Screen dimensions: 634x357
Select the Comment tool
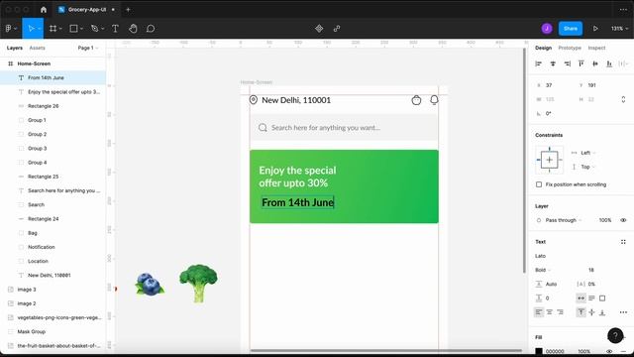point(151,29)
